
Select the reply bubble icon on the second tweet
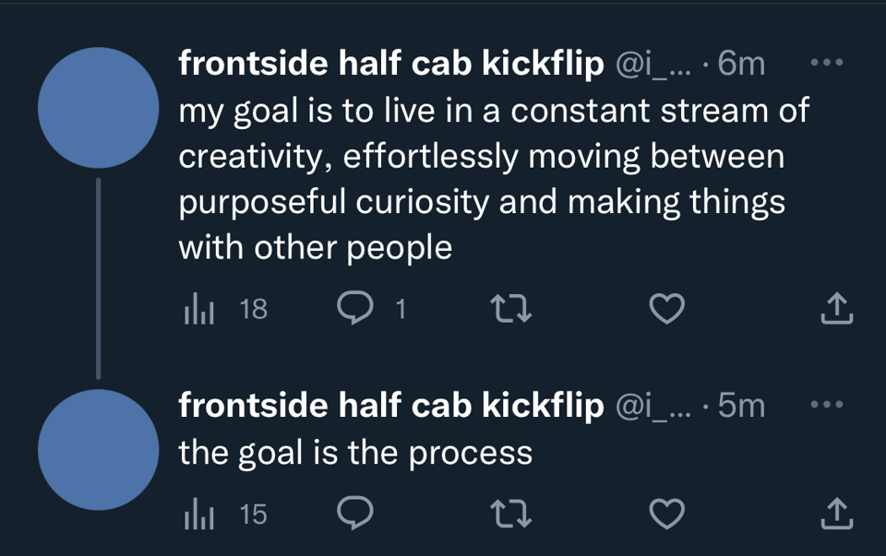[355, 514]
